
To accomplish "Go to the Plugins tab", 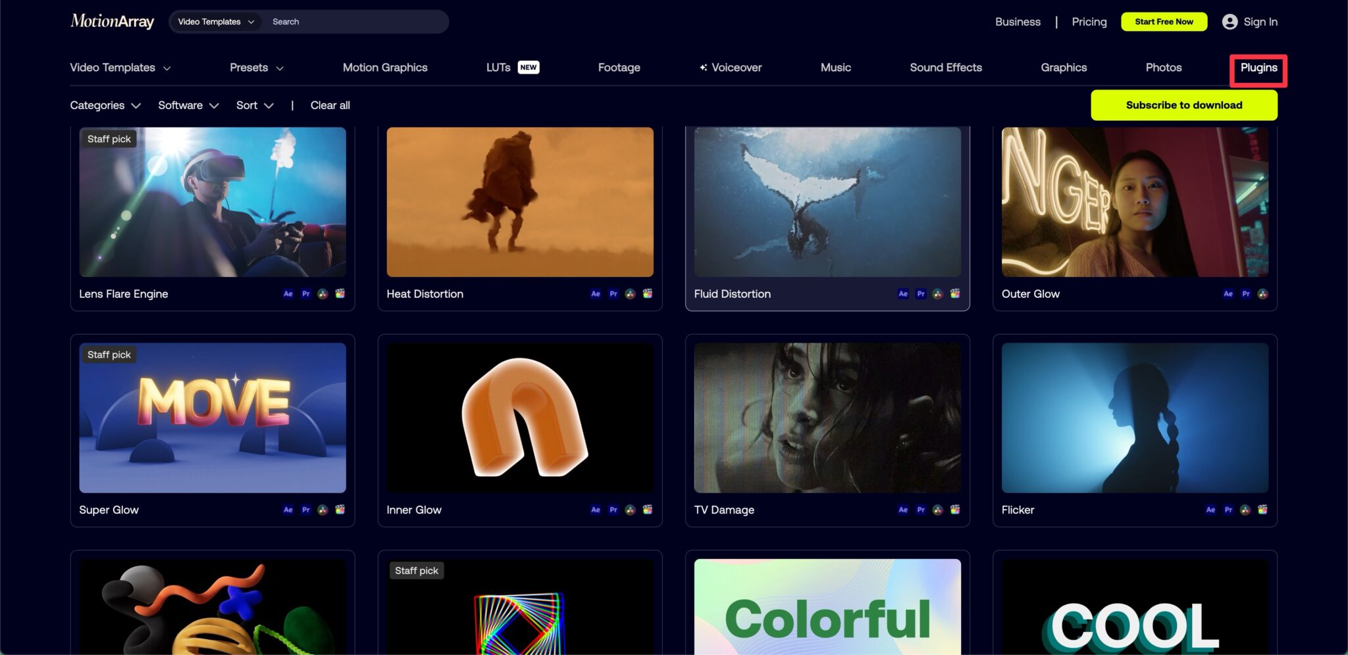I will point(1258,68).
